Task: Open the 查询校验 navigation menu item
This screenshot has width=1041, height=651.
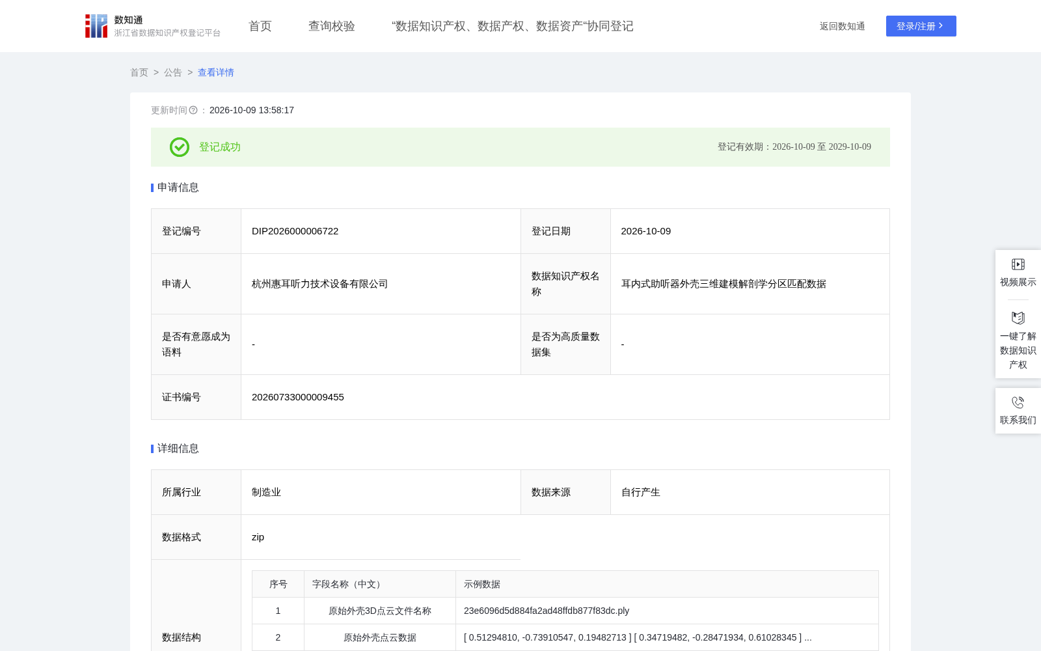Action: (x=332, y=26)
